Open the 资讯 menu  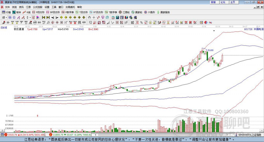pyautogui.click(x=21, y=7)
